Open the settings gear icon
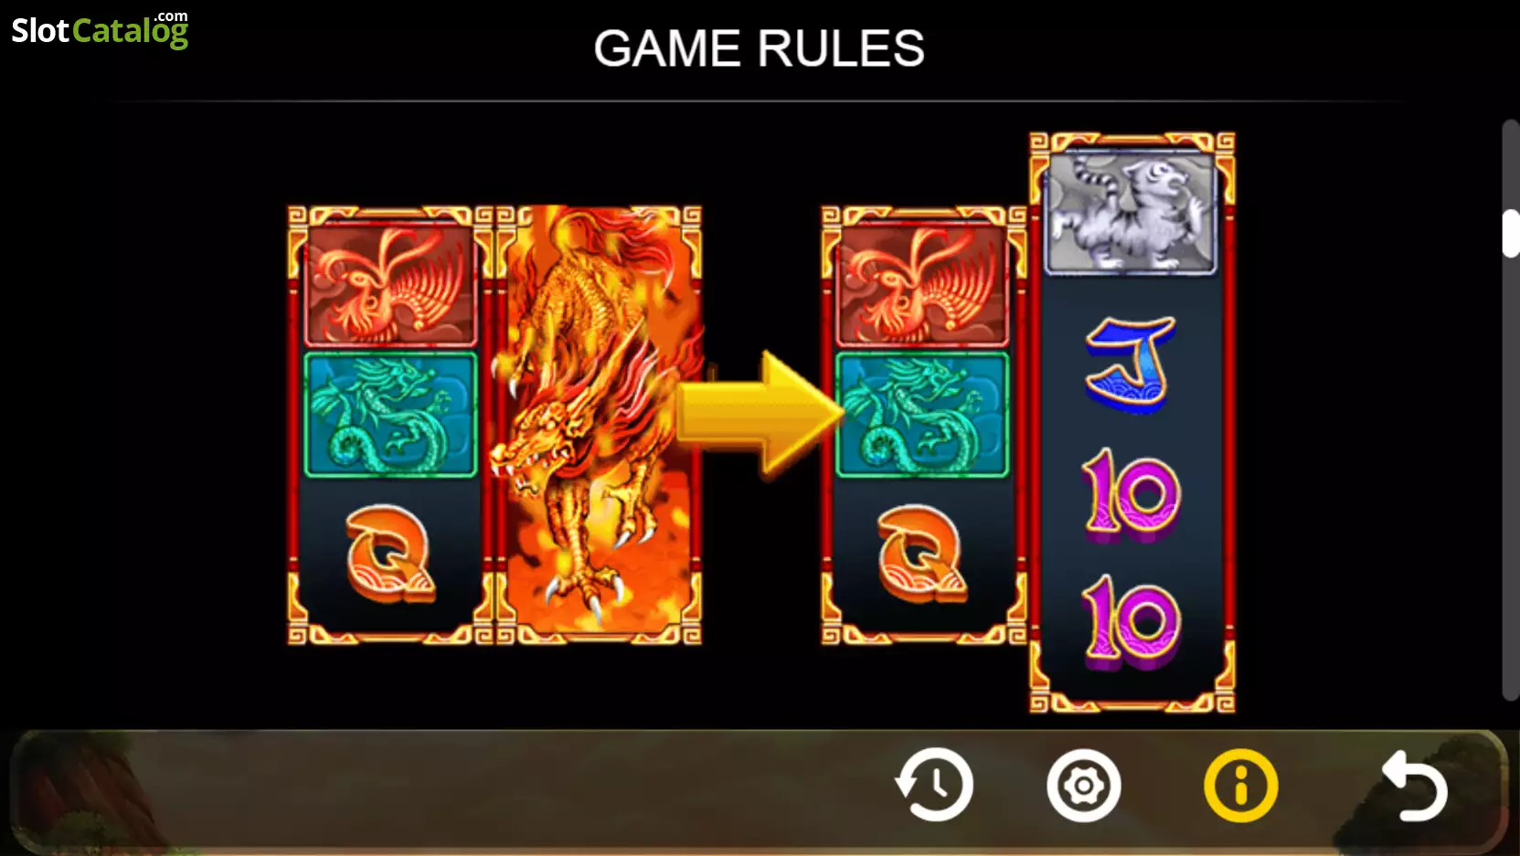Viewport: 1520px width, 856px height. tap(1084, 785)
